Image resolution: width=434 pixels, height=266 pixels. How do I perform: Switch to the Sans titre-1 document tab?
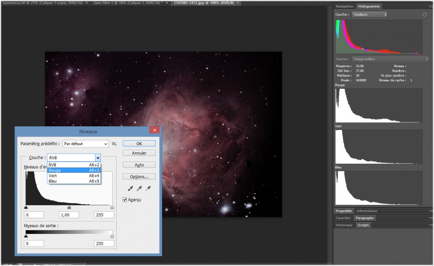(x=128, y=3)
